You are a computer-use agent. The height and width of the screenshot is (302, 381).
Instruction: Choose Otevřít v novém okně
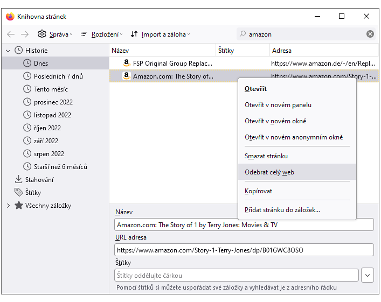pyautogui.click(x=297, y=121)
